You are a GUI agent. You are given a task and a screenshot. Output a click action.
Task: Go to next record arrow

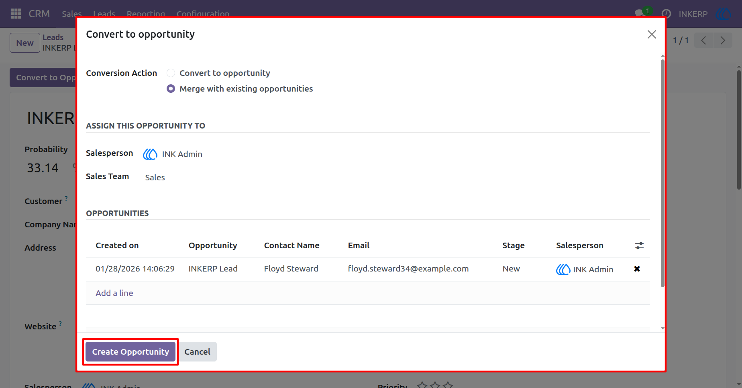pos(723,40)
